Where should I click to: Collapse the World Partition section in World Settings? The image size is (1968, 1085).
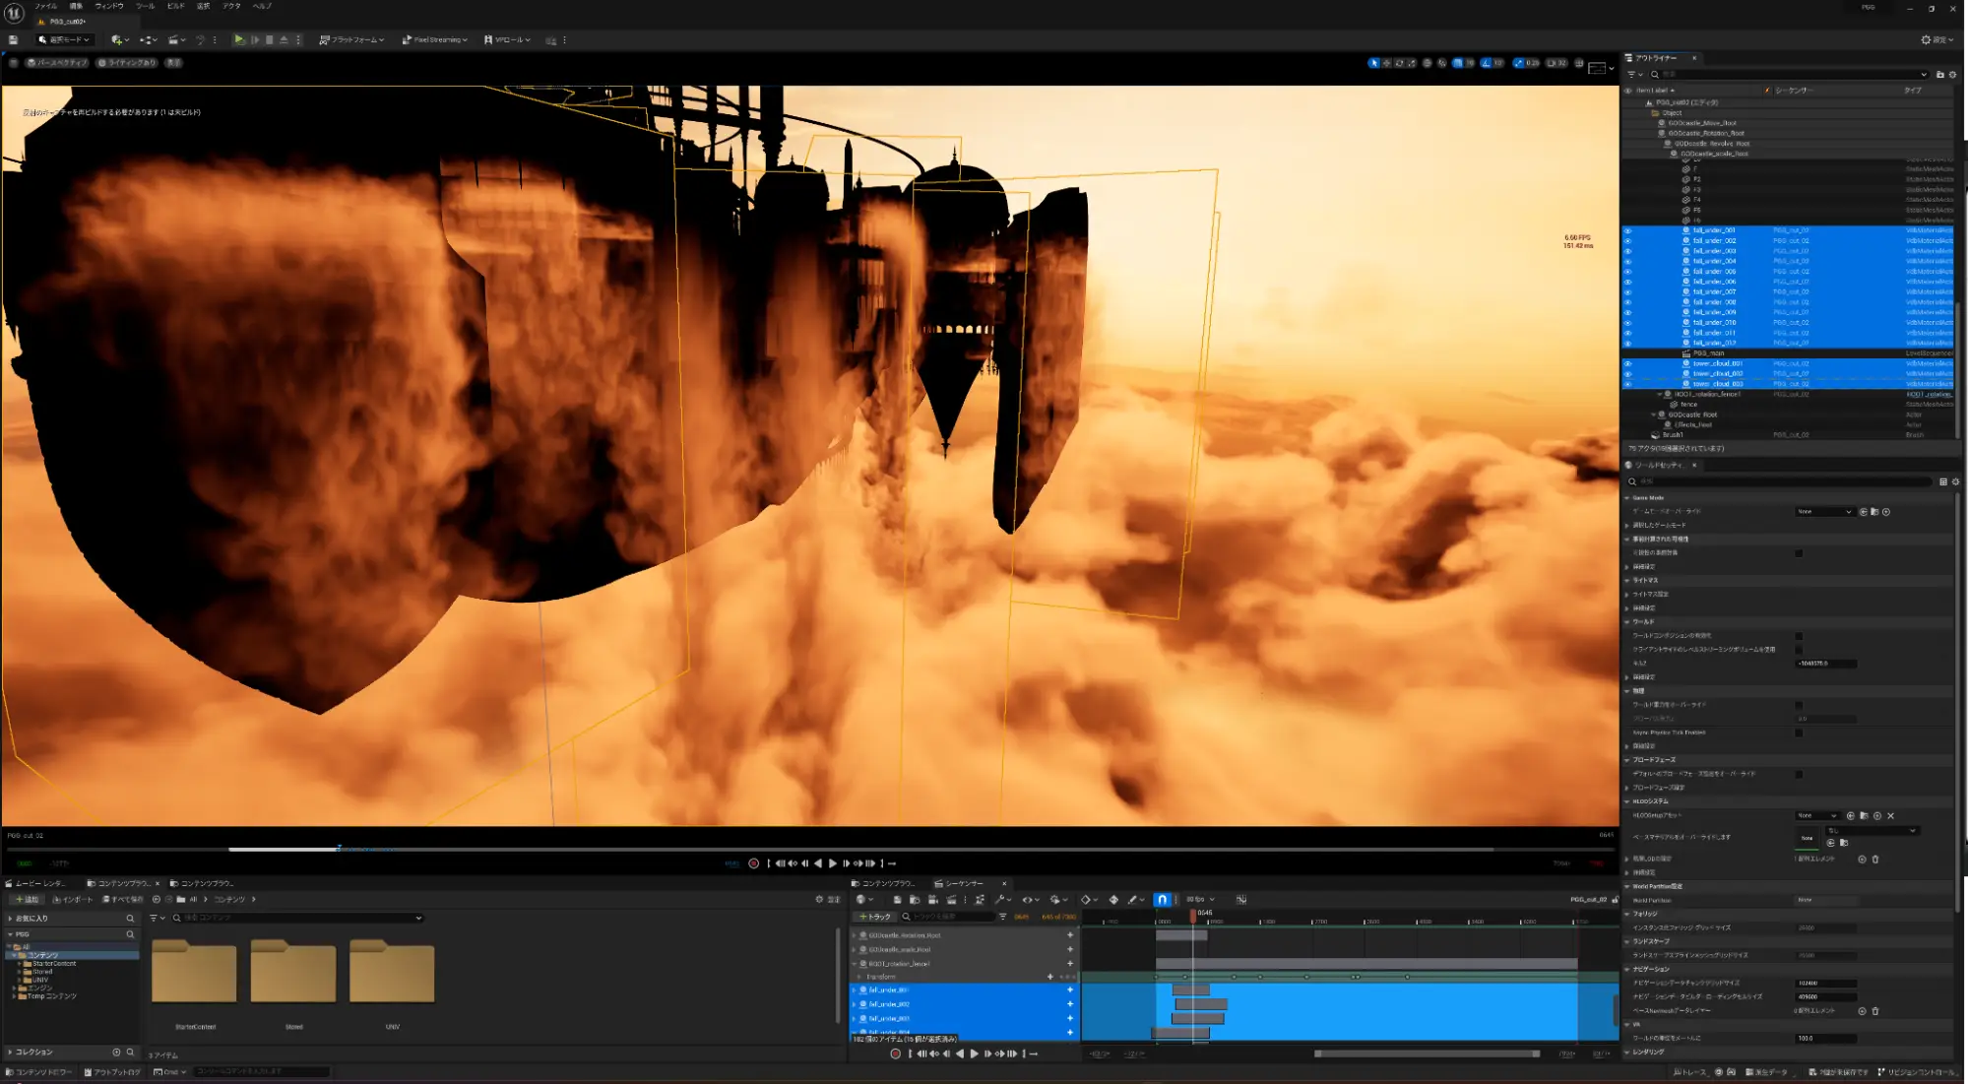click(1627, 886)
